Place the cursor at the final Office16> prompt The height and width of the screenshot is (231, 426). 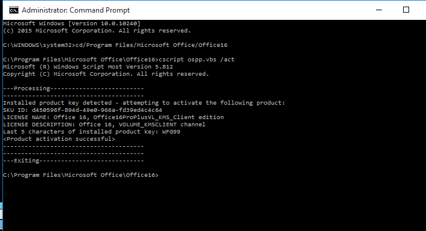click(81, 175)
